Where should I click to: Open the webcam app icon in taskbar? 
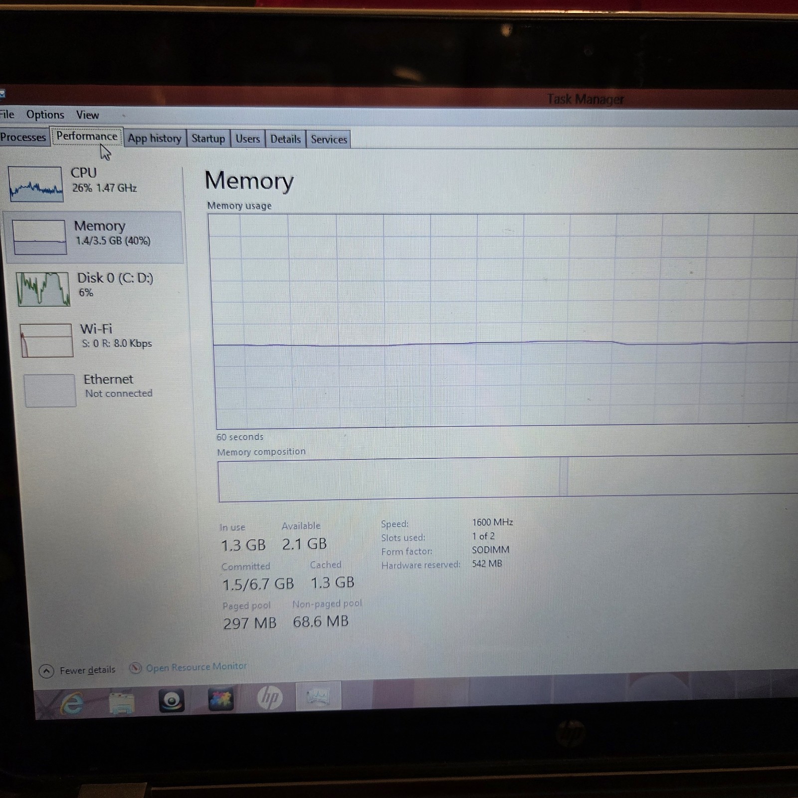tap(171, 701)
